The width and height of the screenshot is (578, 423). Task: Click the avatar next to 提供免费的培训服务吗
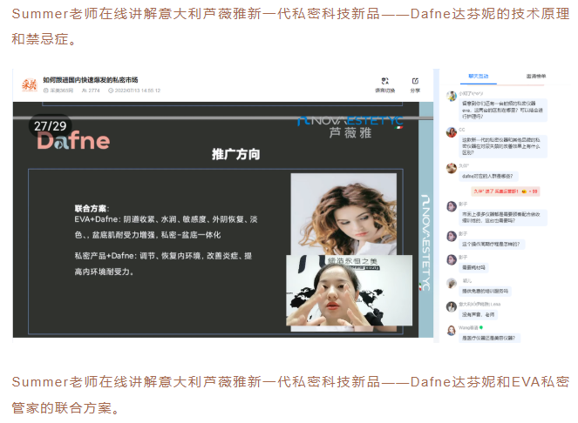coord(451,283)
